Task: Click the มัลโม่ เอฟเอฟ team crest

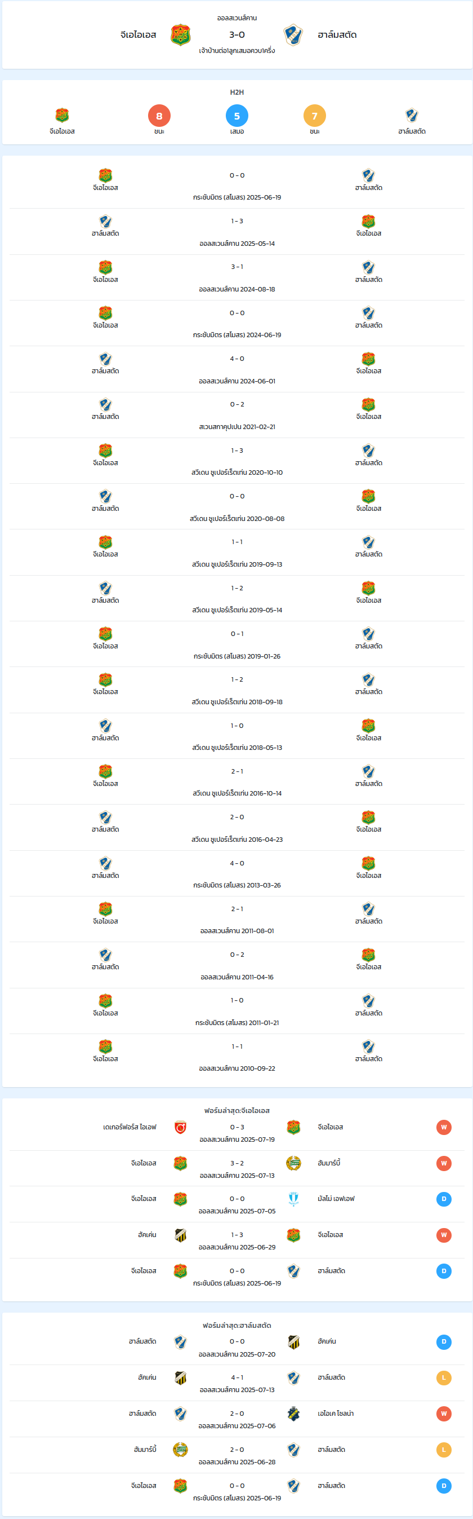Action: 293,1199
